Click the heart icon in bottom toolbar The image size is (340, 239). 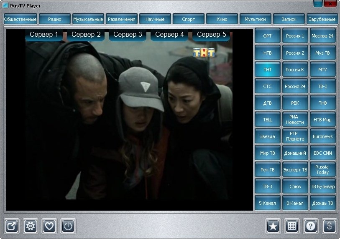click(x=50, y=226)
